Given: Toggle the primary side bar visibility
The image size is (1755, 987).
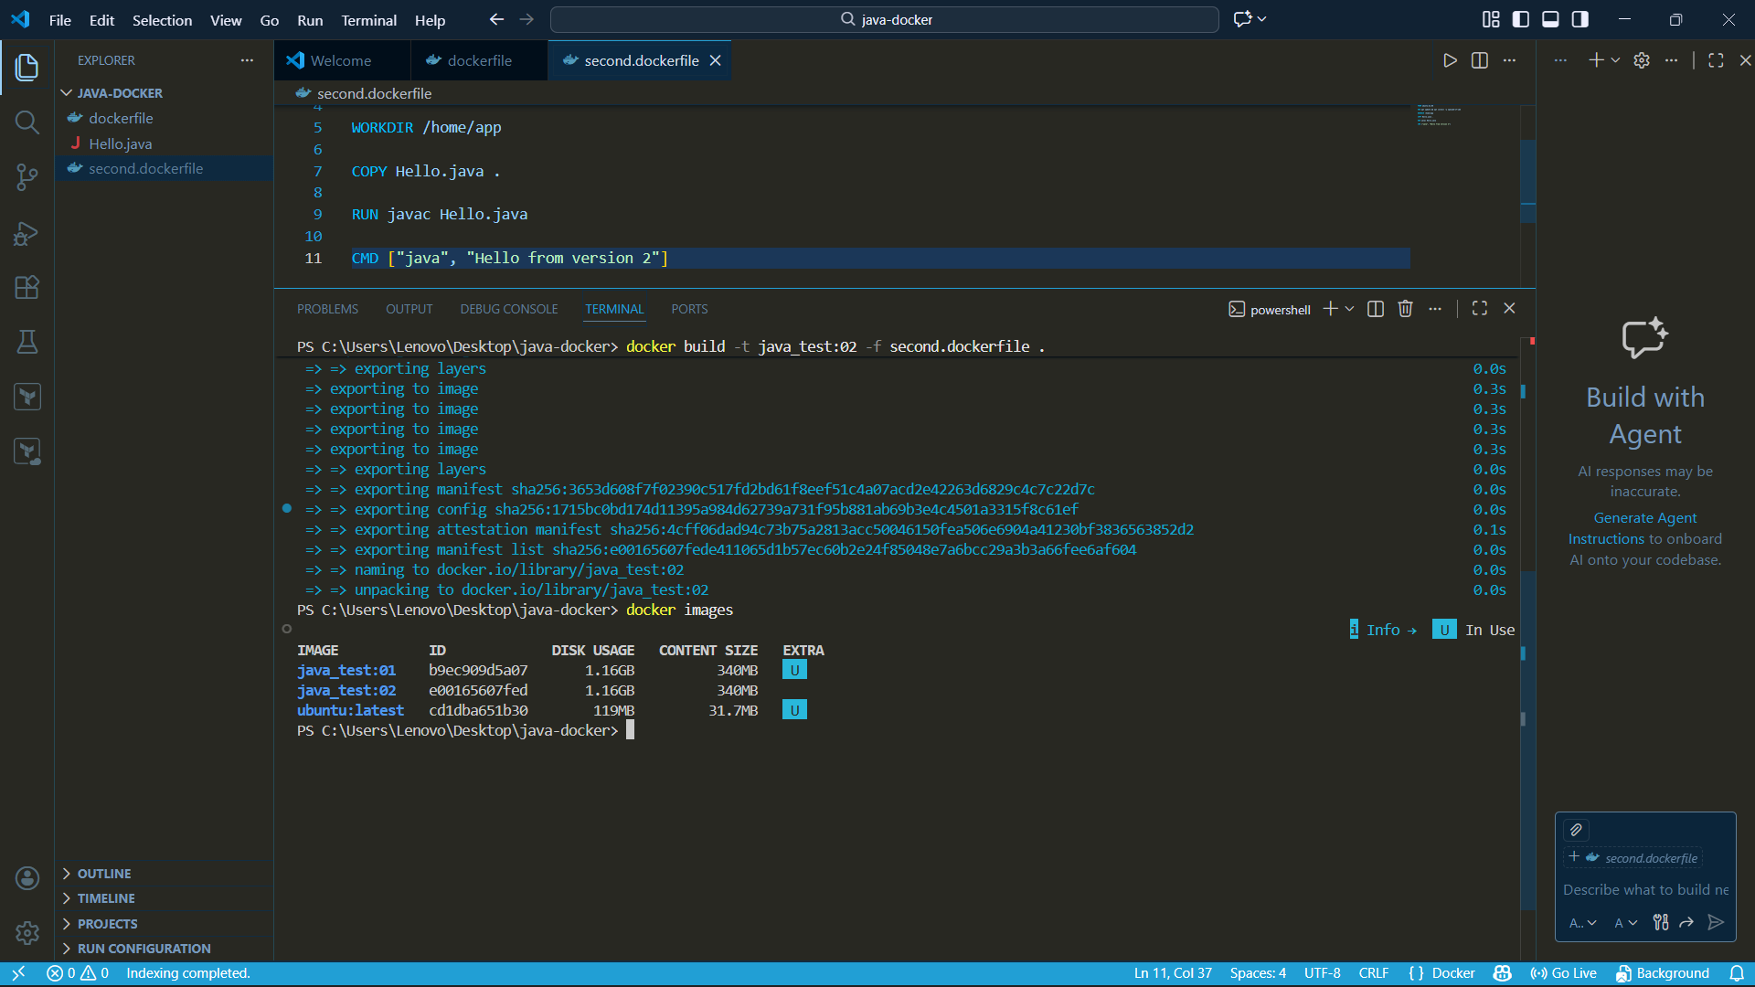Looking at the screenshot, I should [x=1520, y=18].
